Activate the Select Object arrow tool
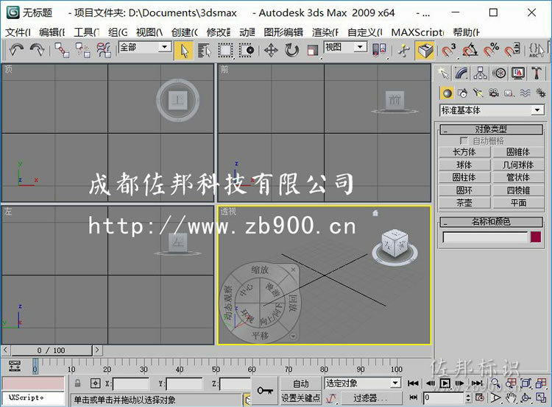The height and width of the screenshot is (407, 552). click(184, 50)
